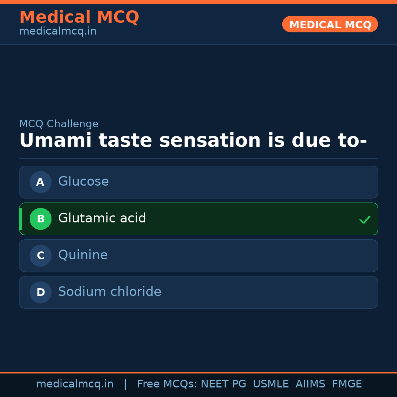The width and height of the screenshot is (397, 397).
Task: Click the letter D circle badge
Action: tap(40, 292)
